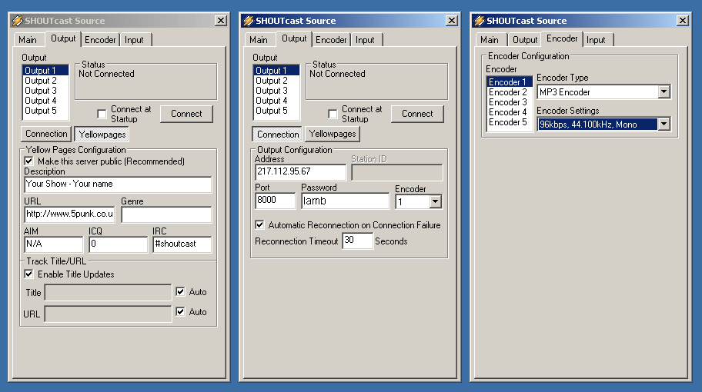
Task: Open the Encoder Type dropdown
Action: [664, 92]
